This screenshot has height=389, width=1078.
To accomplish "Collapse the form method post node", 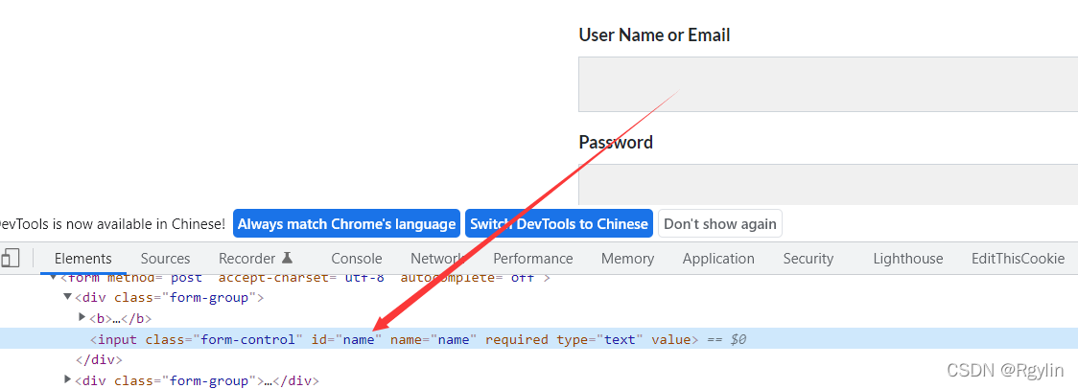I will (54, 276).
